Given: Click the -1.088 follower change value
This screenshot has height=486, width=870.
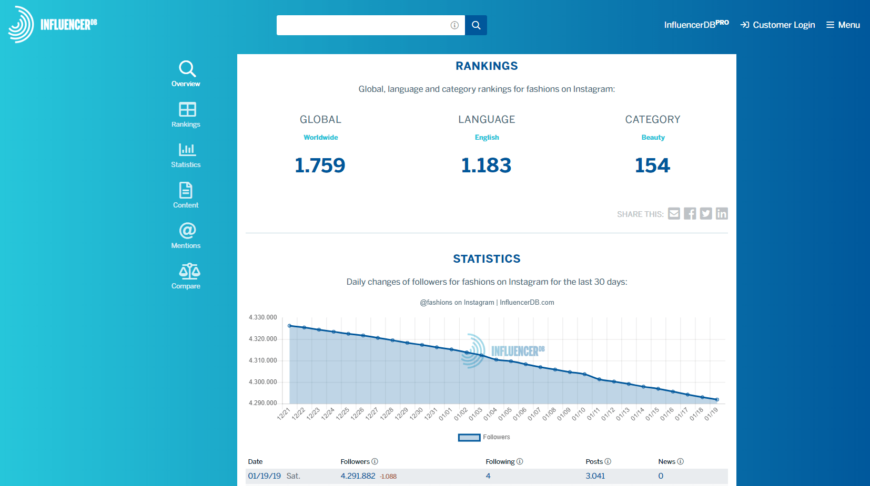Looking at the screenshot, I should point(388,477).
